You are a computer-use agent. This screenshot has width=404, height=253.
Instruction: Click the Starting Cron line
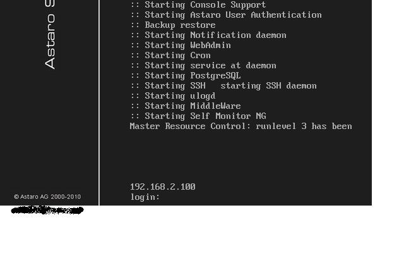(x=170, y=56)
